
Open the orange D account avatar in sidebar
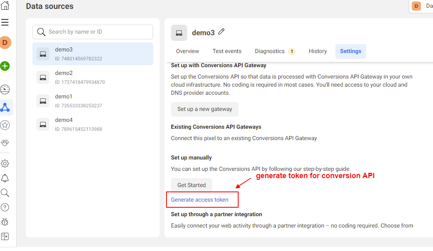coord(5,43)
